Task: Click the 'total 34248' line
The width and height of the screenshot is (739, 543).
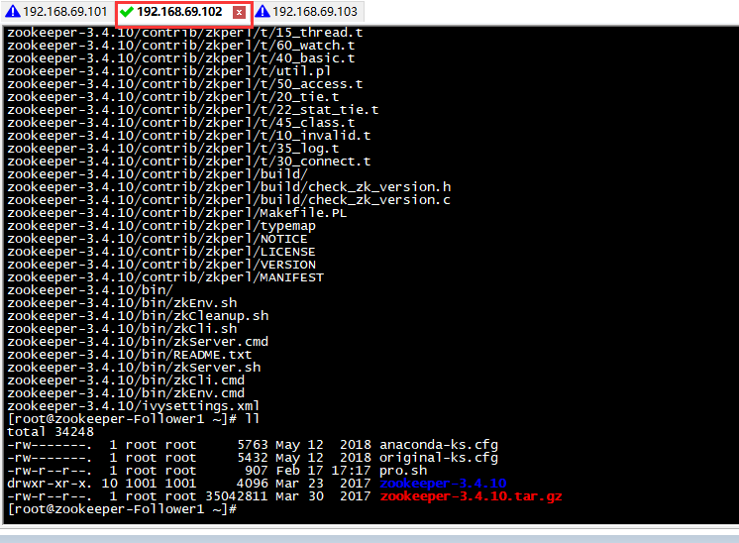Action: click(x=51, y=432)
